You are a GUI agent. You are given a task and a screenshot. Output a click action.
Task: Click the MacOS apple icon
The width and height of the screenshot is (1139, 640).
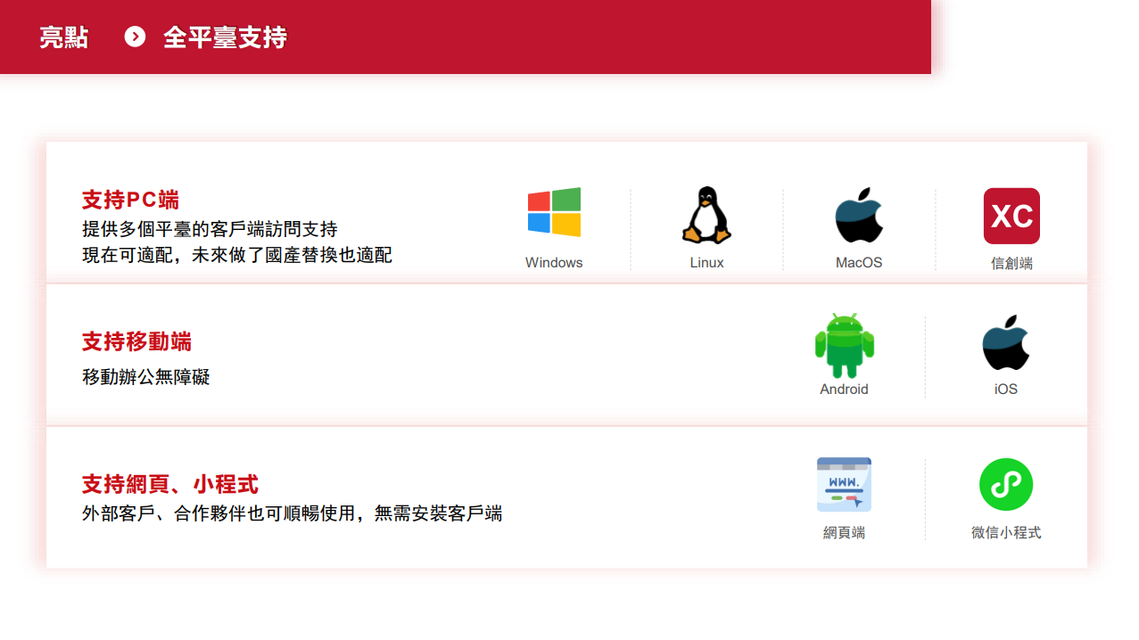click(859, 215)
